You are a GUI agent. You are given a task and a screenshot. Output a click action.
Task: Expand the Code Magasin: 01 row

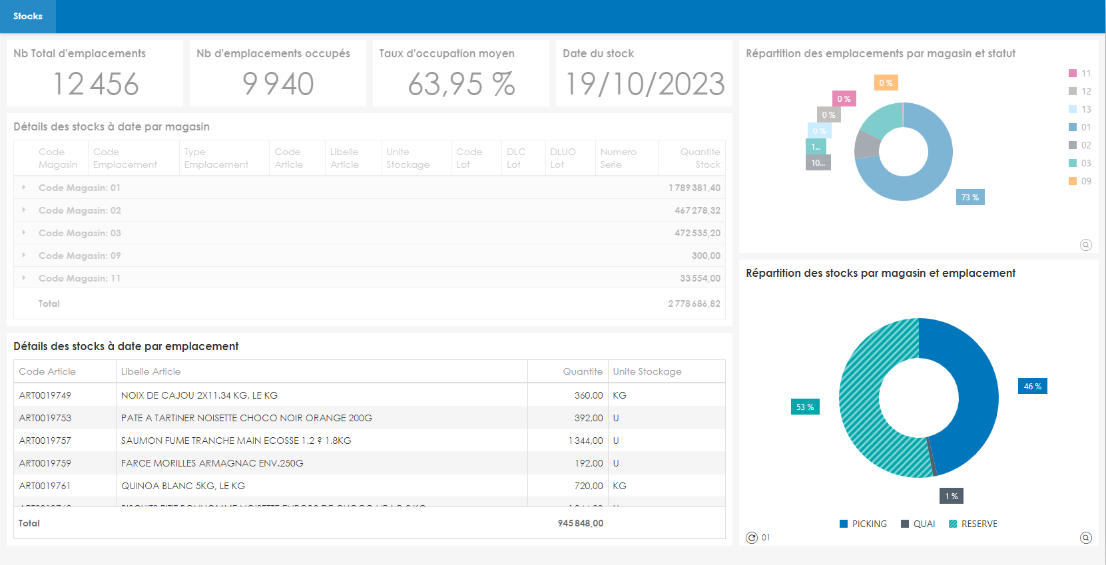tap(24, 188)
